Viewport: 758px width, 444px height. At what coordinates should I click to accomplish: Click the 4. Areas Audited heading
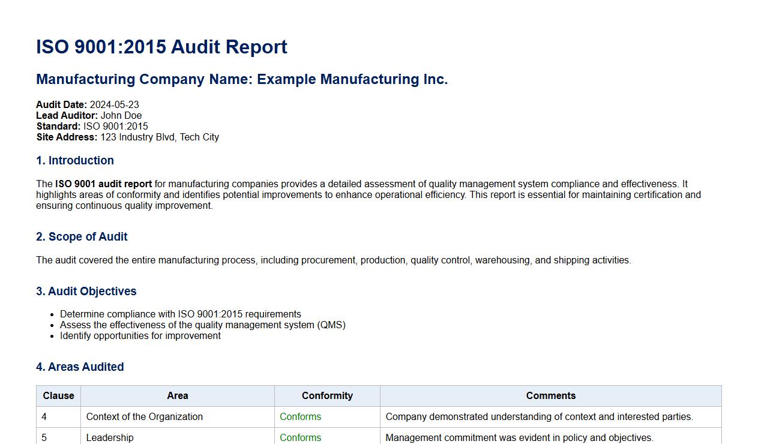pyautogui.click(x=80, y=367)
